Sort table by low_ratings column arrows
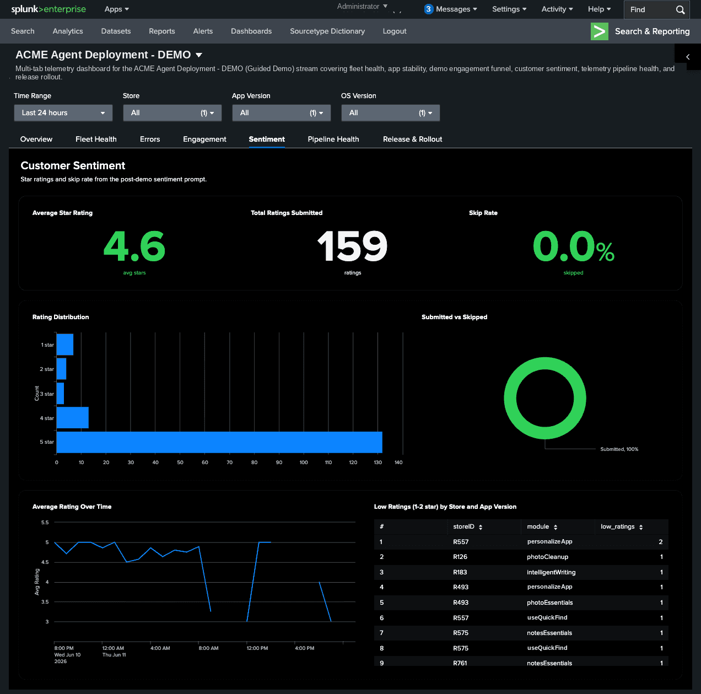This screenshot has height=694, width=701. tap(641, 528)
